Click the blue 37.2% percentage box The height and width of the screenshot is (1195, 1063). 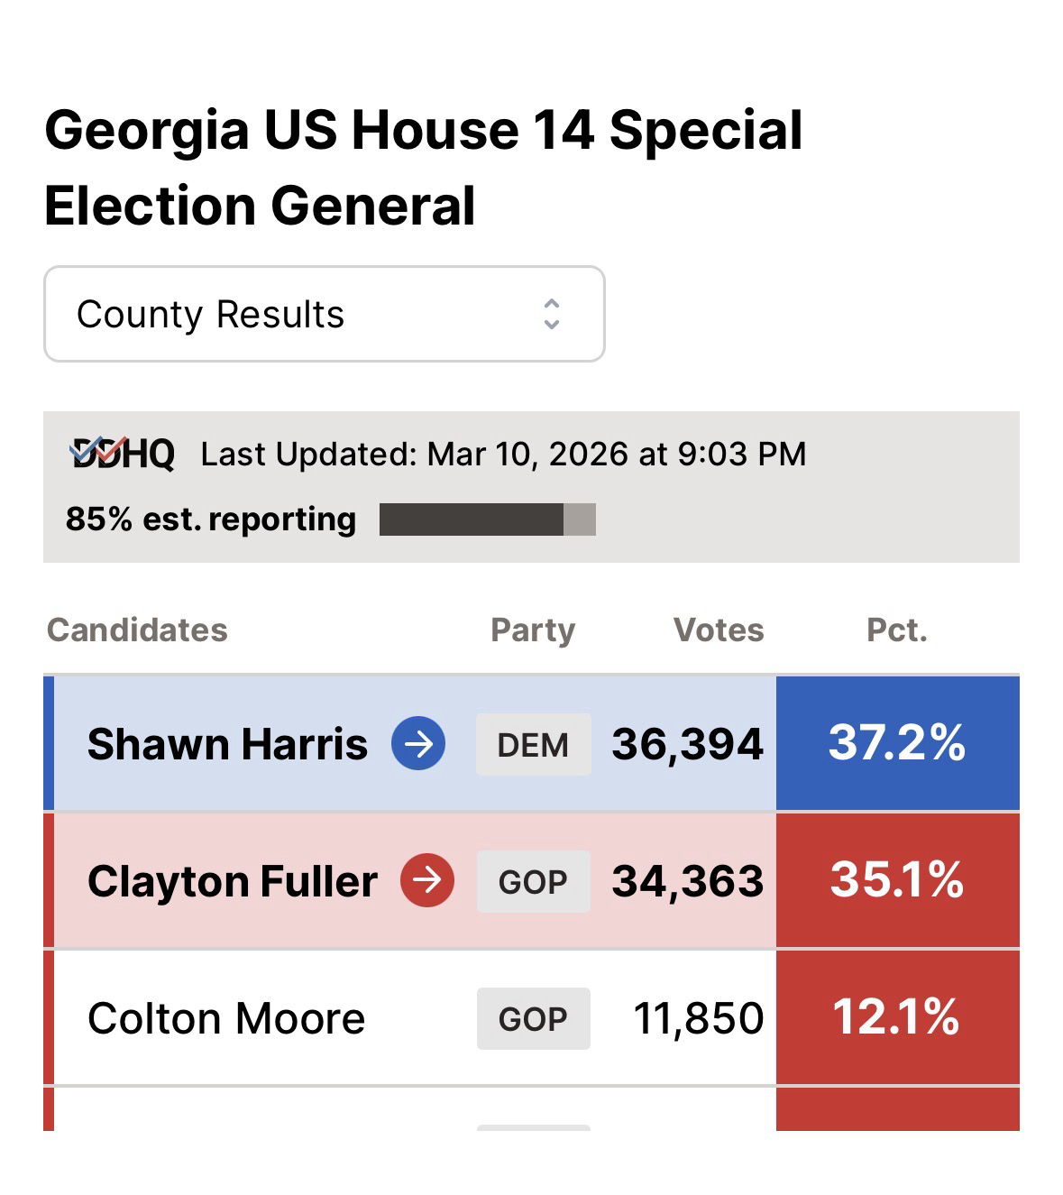[897, 743]
